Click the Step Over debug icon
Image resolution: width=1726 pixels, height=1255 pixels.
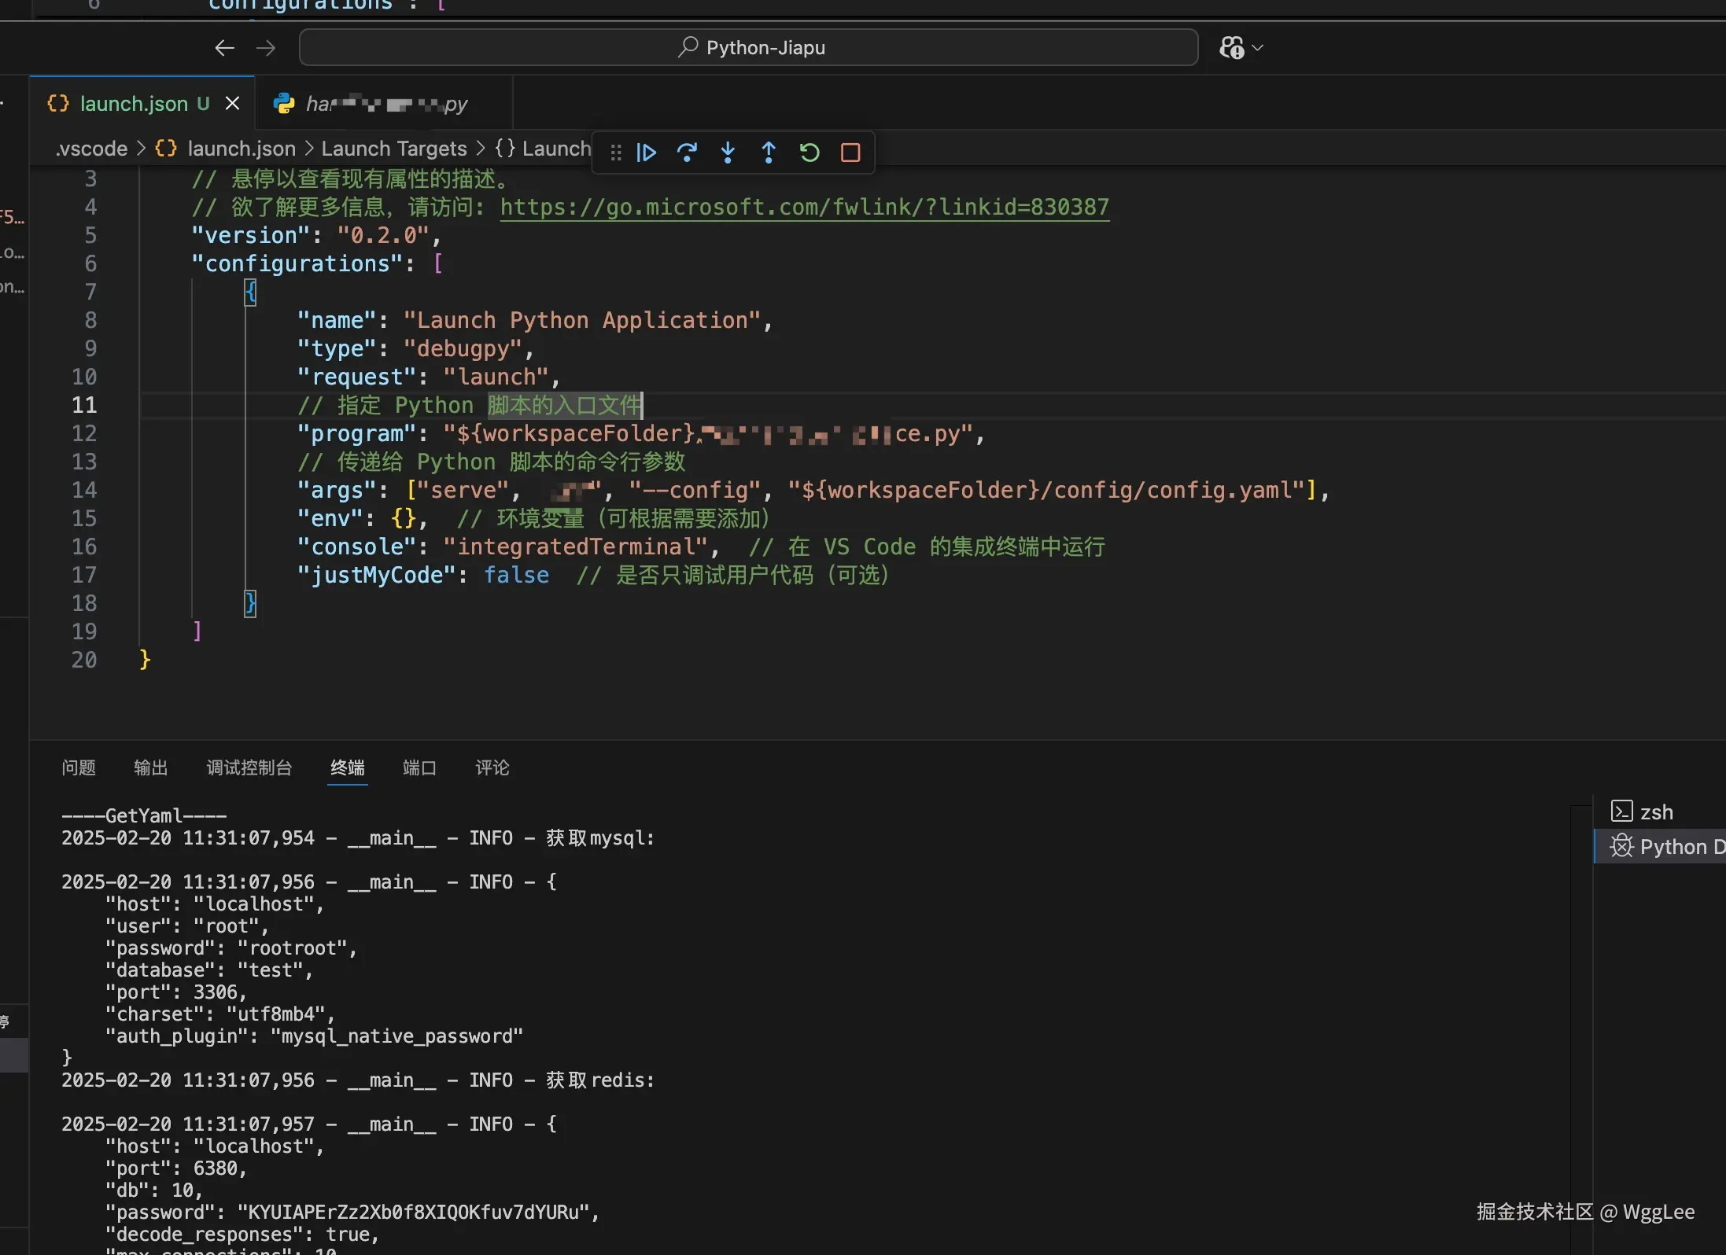pos(687,152)
